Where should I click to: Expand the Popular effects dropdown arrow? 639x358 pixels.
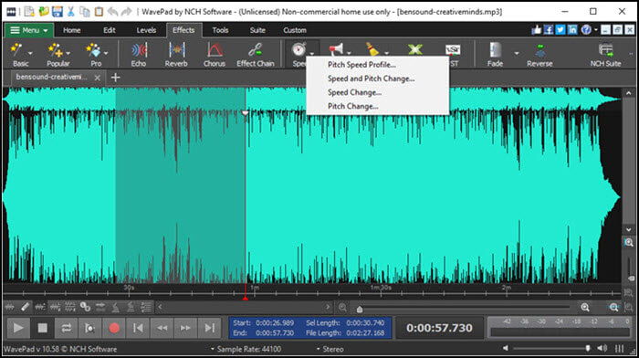coord(68,53)
